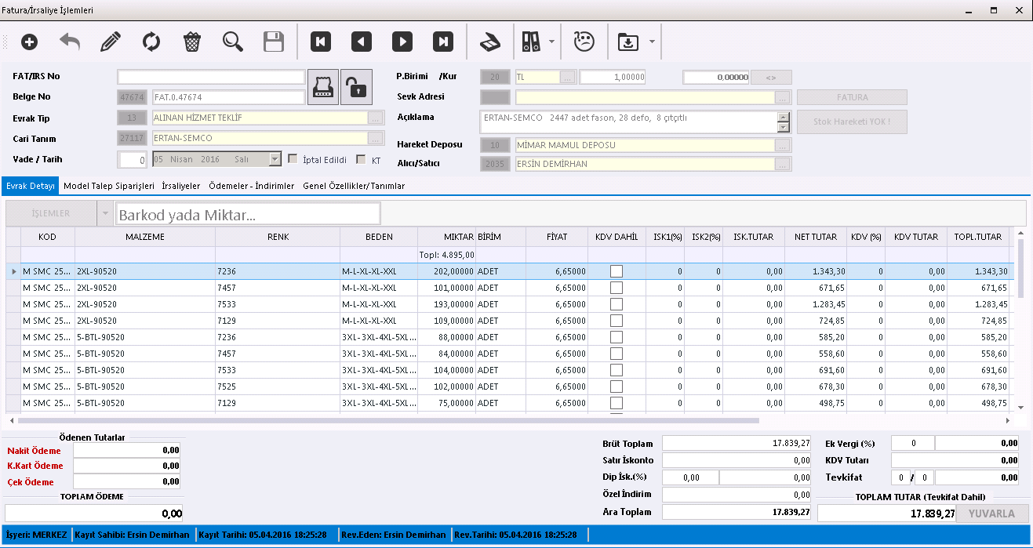The width and height of the screenshot is (1033, 548).
Task: Click the magnifier search icon
Action: pos(233,42)
